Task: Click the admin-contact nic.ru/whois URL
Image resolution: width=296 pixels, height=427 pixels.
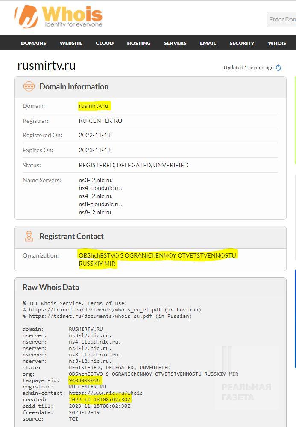Action: point(106,393)
